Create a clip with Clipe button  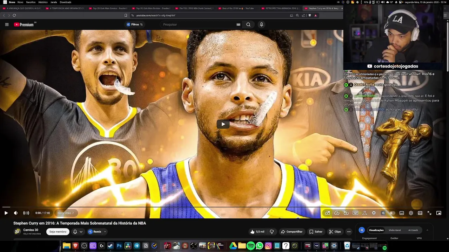coord(335,232)
